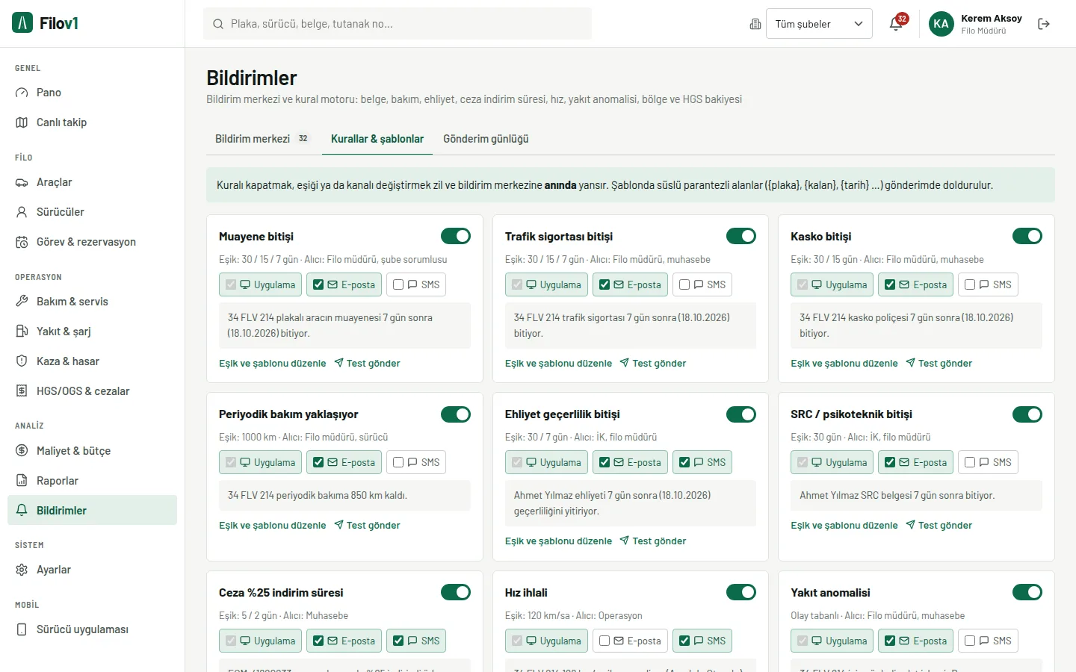Switch to Bildirim merkezi tab
Image resolution: width=1076 pixels, height=672 pixels.
click(x=262, y=139)
